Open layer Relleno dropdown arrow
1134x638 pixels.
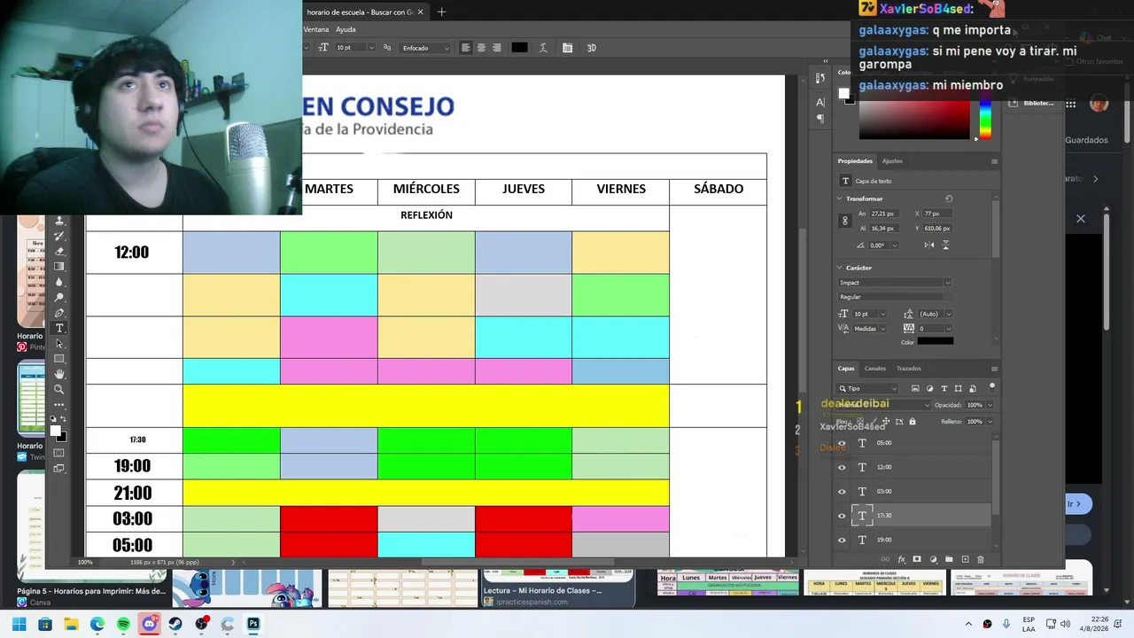[x=989, y=422]
